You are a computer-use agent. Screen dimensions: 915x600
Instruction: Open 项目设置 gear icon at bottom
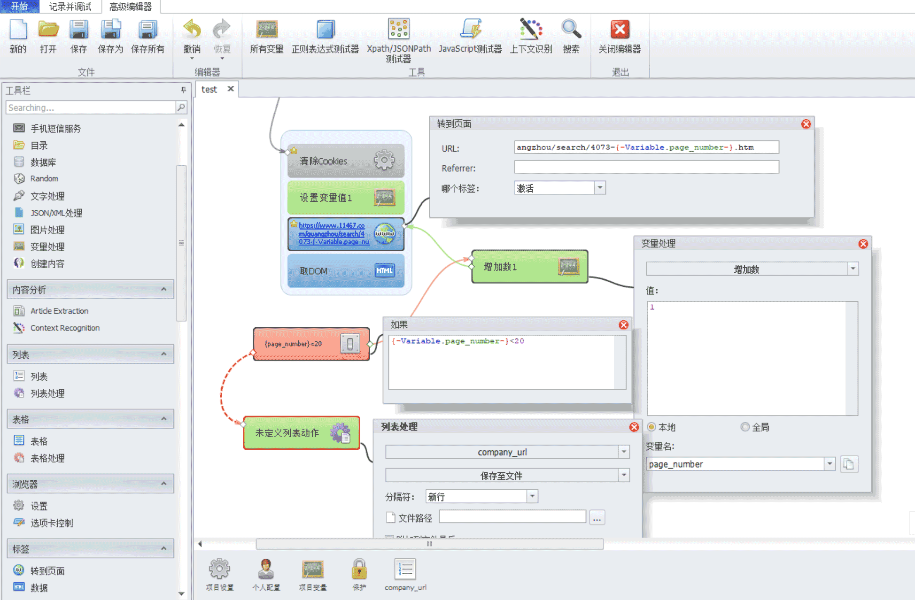pyautogui.click(x=219, y=569)
